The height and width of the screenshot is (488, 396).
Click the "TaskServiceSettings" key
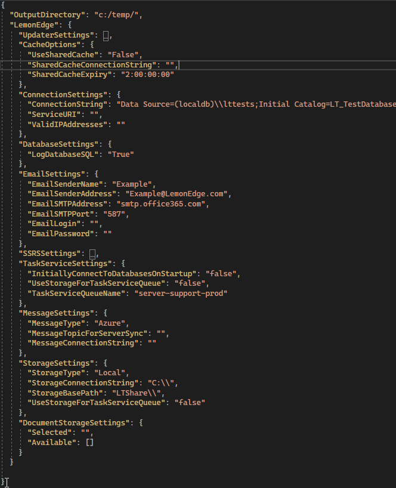(66, 264)
